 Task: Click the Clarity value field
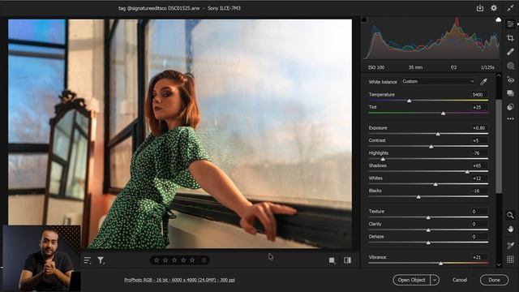[478, 224]
